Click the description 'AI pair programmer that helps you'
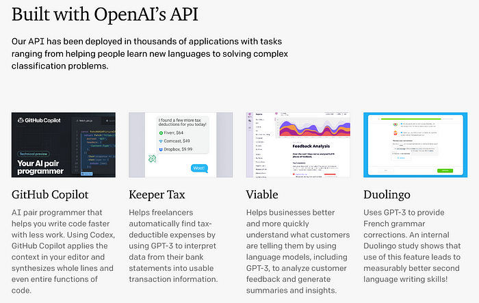 coord(63,252)
